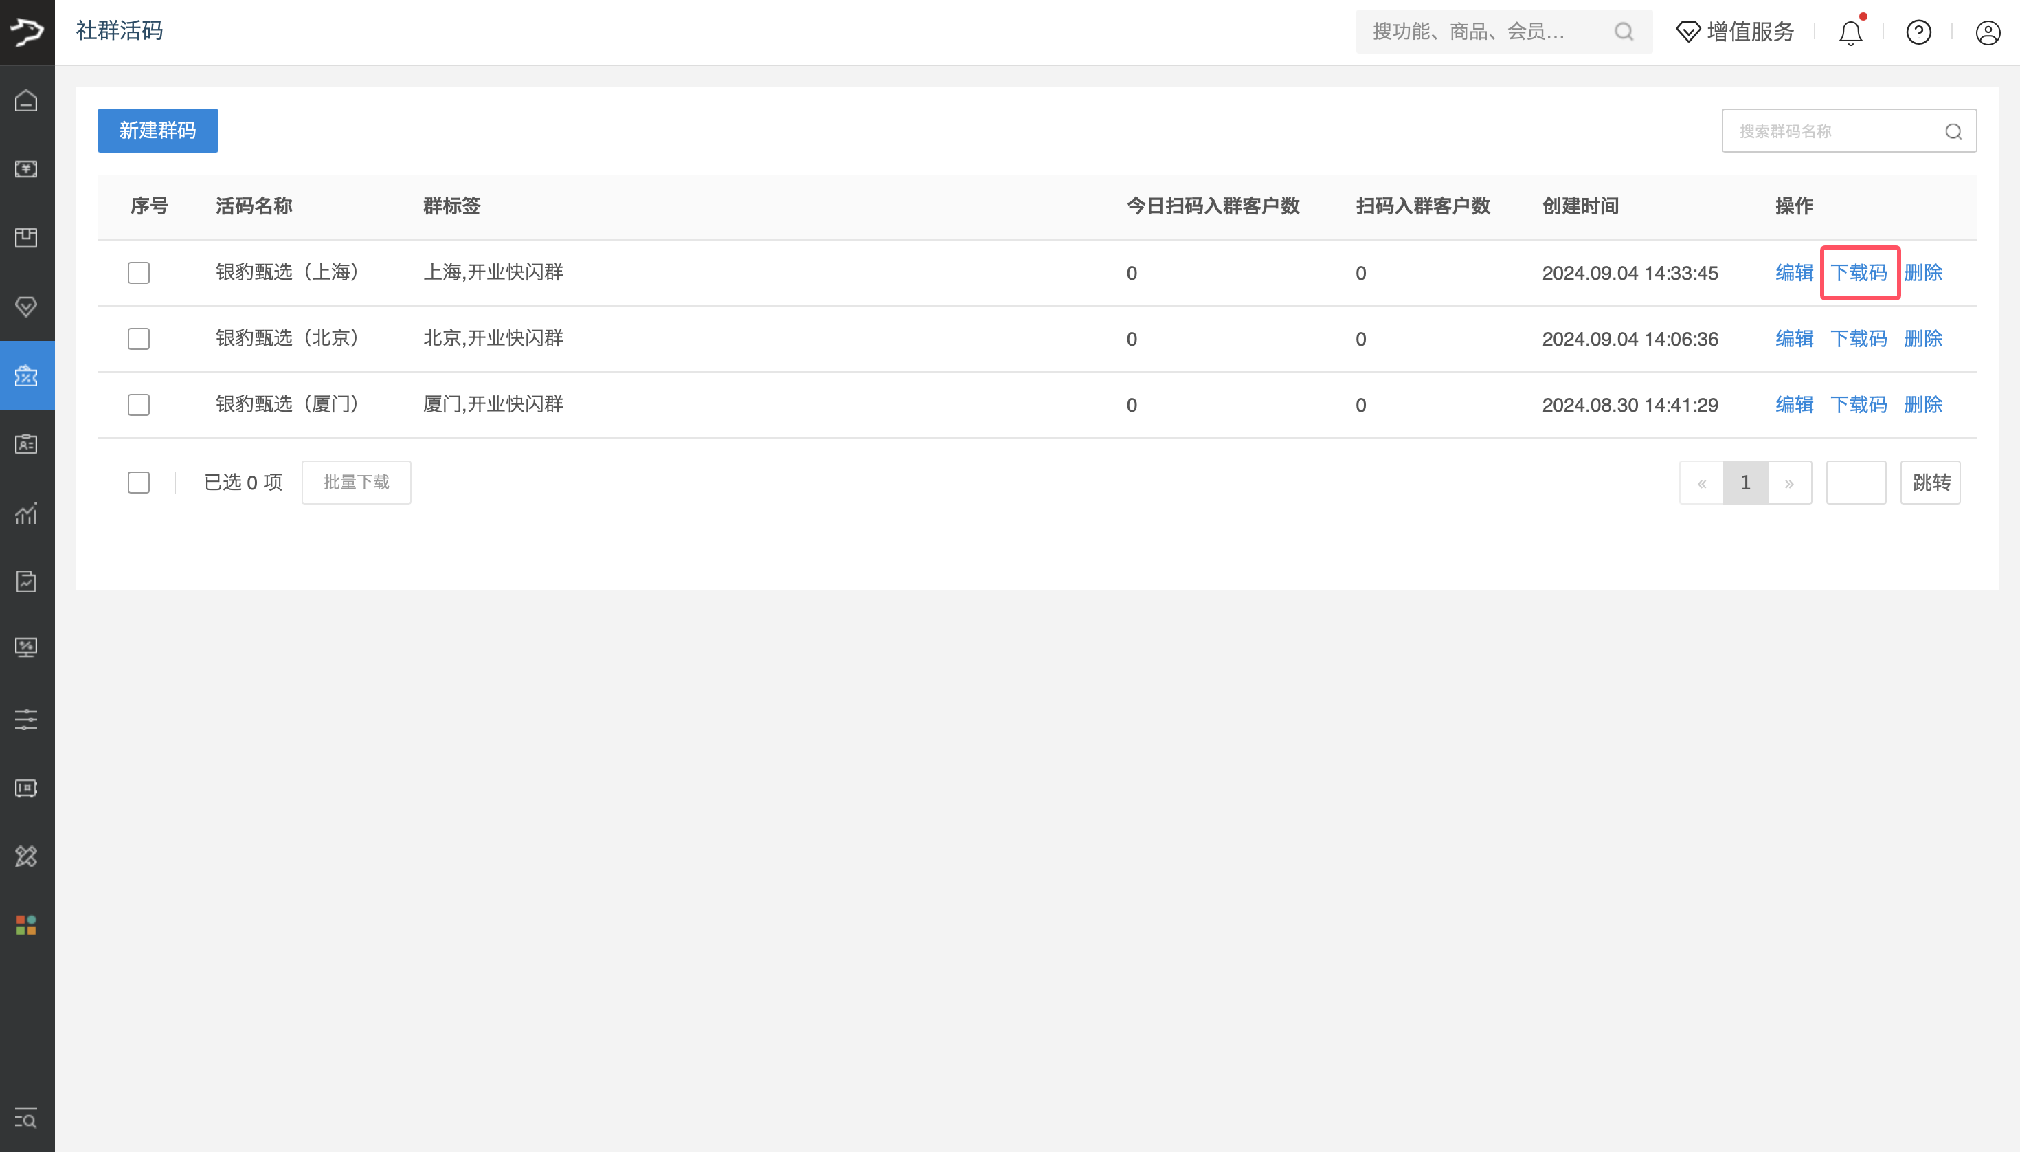Click the 上海,开业快闪群 tag cell
The width and height of the screenshot is (2020, 1152).
(x=493, y=273)
